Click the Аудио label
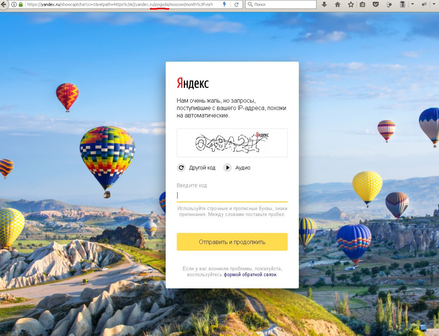Viewport: 439px width, 336px height. pyautogui.click(x=243, y=168)
